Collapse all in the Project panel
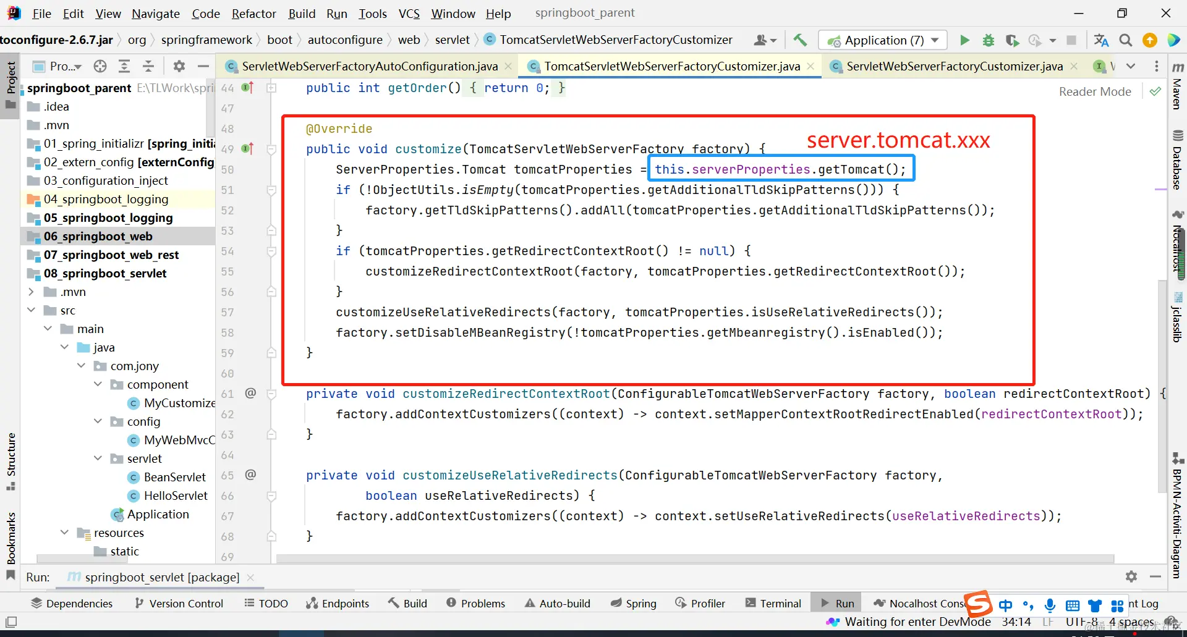This screenshot has height=637, width=1187. pos(148,66)
